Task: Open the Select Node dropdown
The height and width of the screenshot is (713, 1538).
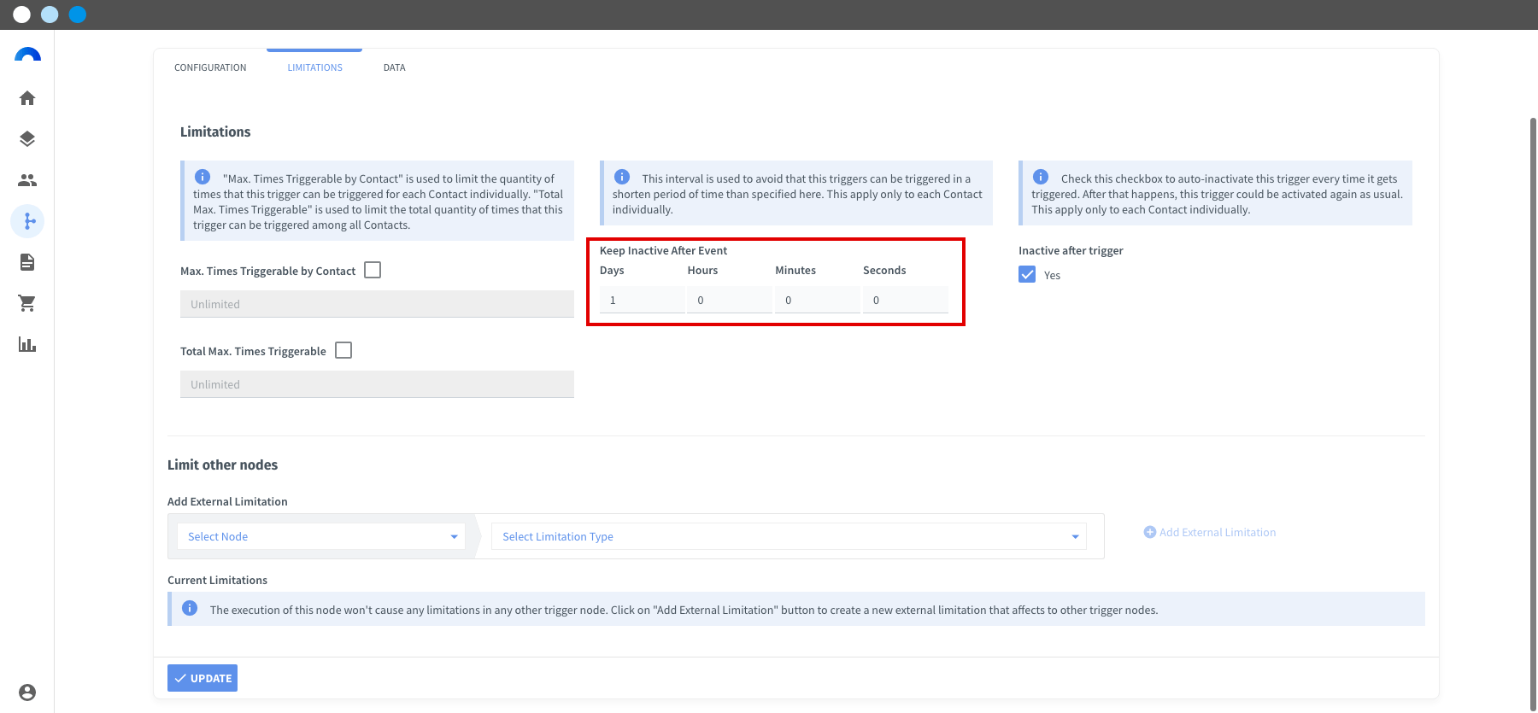Action: tap(321, 536)
